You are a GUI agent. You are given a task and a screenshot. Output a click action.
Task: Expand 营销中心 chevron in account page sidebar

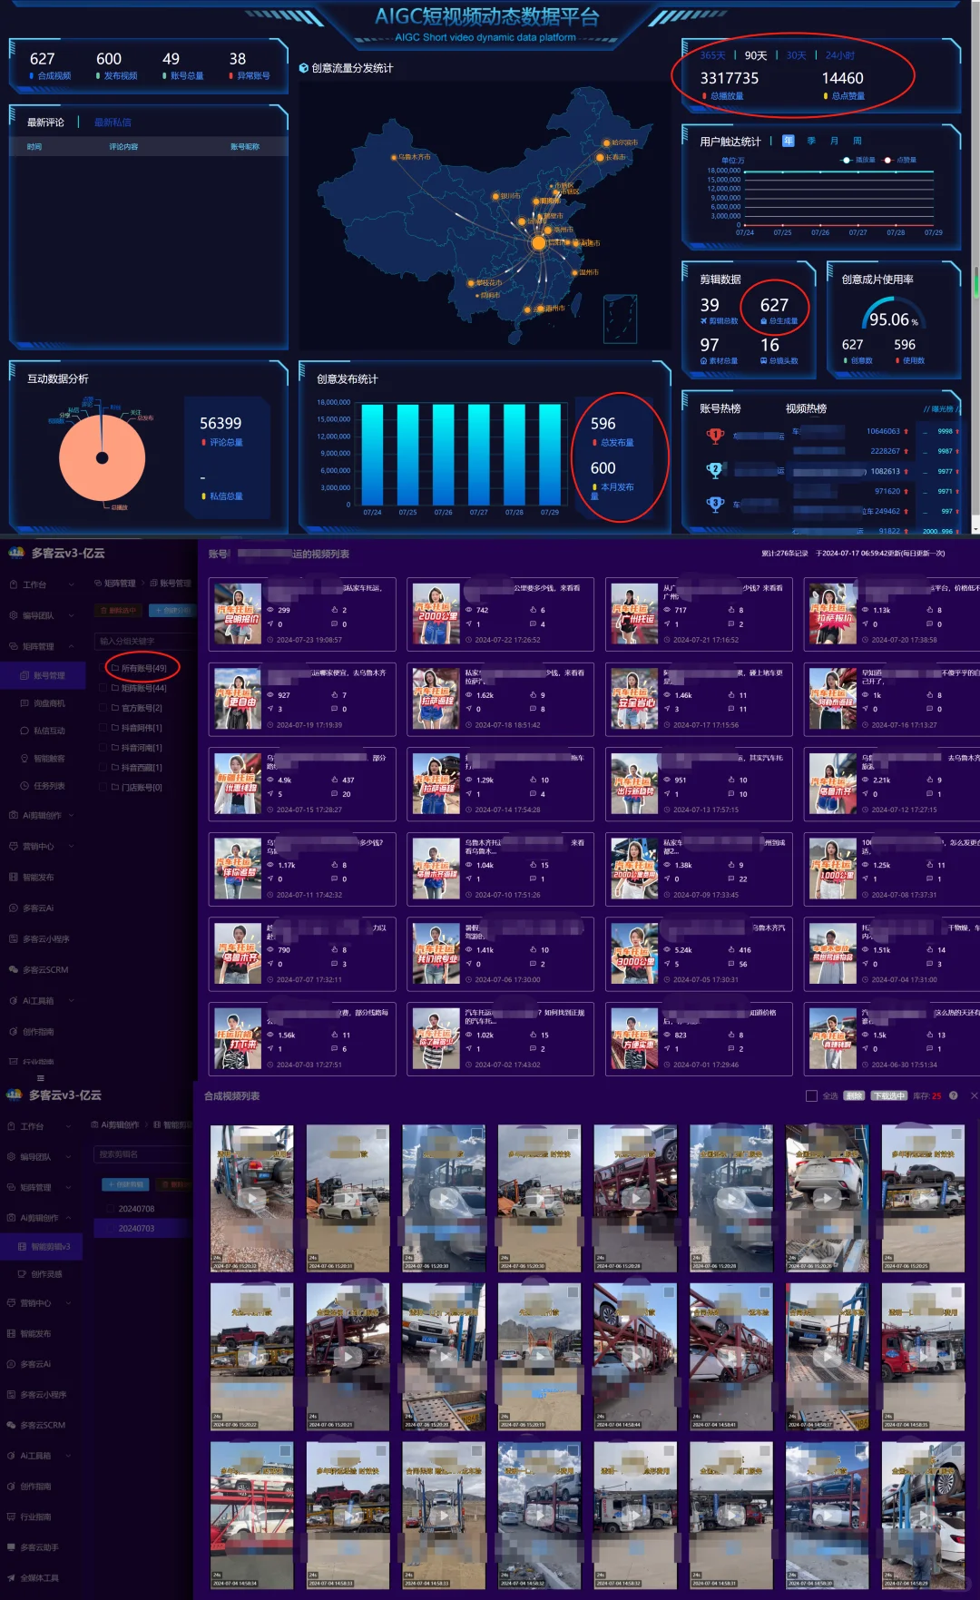(x=71, y=846)
